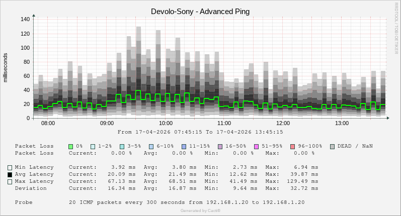This screenshot has height=216, width=401.
Task: Click the 16-50% packet loss swatch
Action: pyautogui.click(x=220, y=146)
